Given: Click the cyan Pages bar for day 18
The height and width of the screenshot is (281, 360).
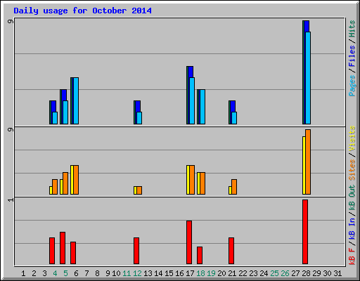Looking at the screenshot, I should (202, 107).
